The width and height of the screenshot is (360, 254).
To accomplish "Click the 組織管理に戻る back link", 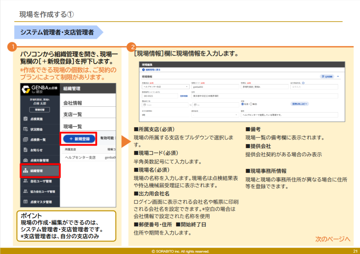I will [152, 69].
